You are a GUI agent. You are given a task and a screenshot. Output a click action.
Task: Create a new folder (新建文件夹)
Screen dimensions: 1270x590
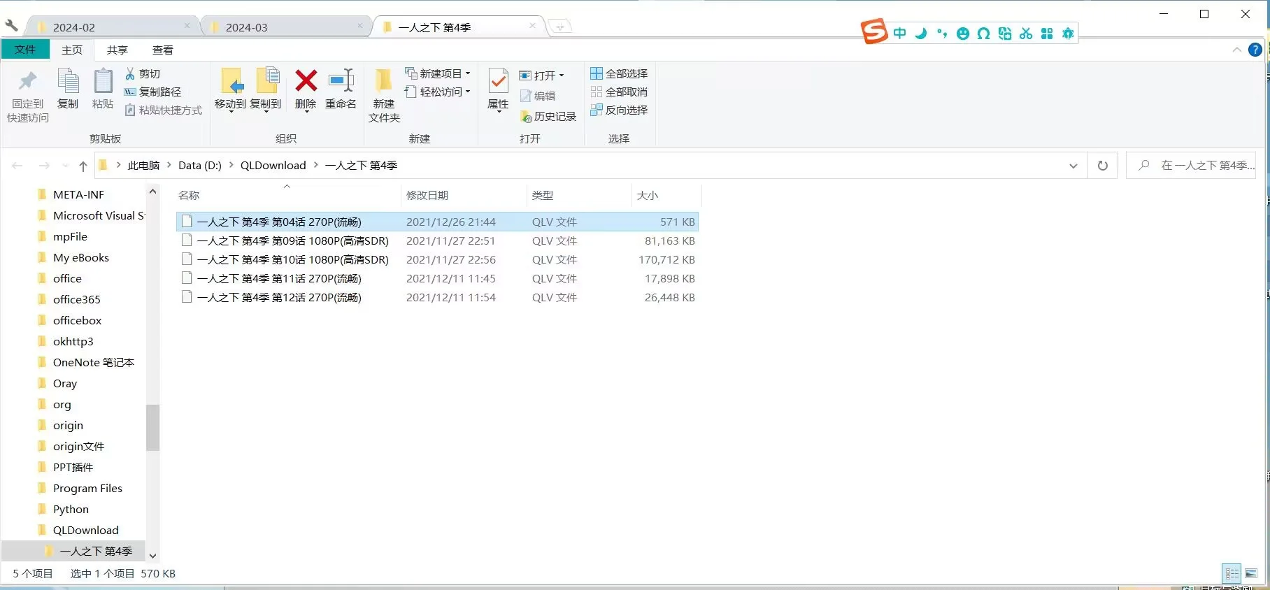(384, 96)
